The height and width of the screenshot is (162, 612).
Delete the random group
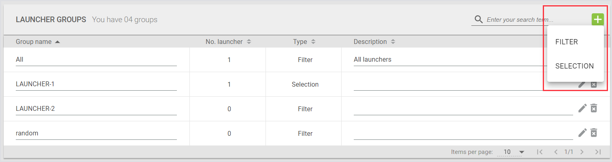pyautogui.click(x=594, y=133)
